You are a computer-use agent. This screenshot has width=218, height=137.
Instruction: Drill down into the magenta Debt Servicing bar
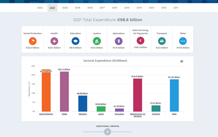[x=138, y=95]
